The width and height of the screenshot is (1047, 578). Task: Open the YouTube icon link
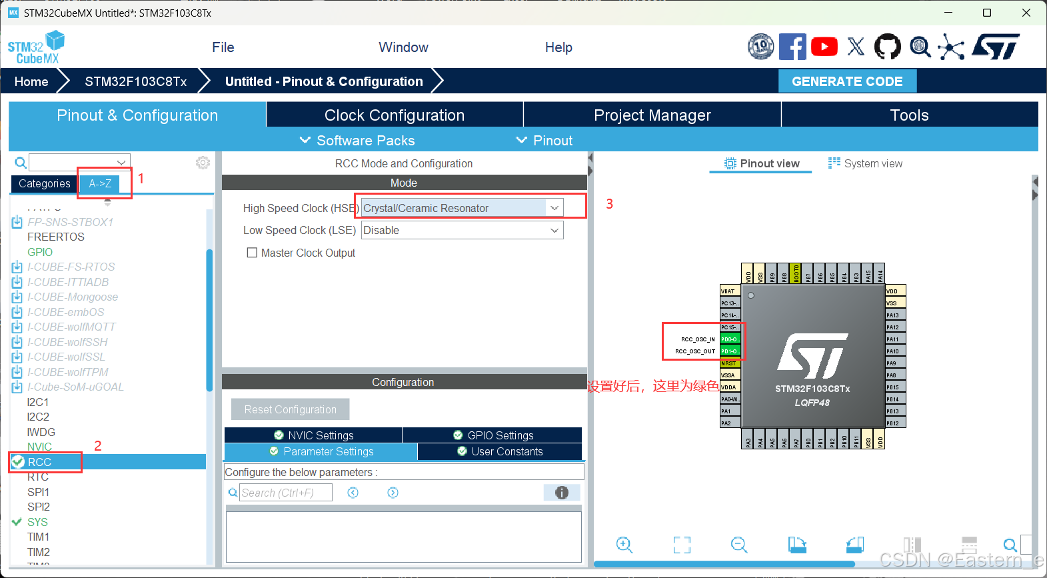coord(824,47)
